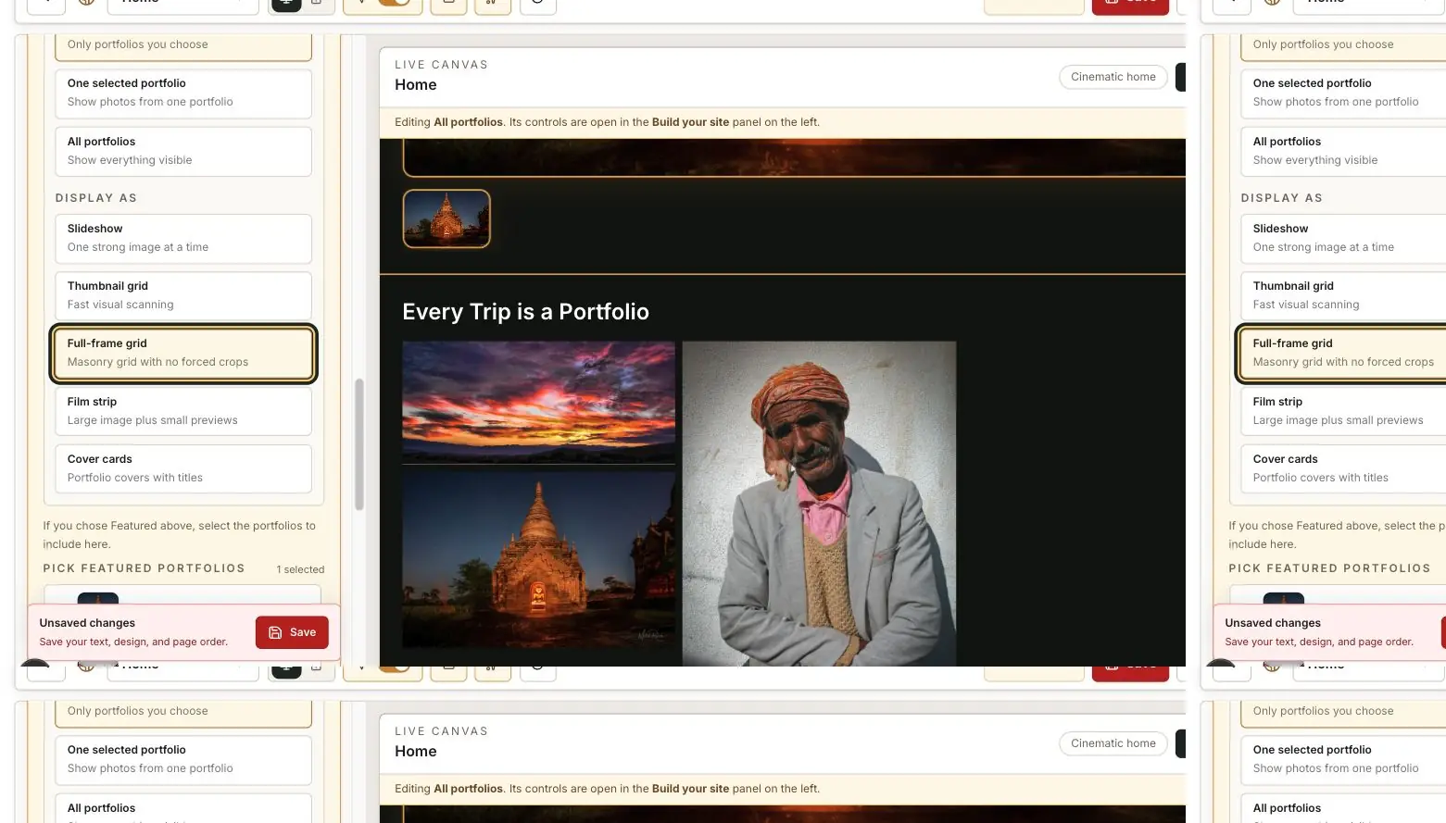Choose All portfolios in the upper-right panel
The image size is (1446, 823).
click(1342, 151)
